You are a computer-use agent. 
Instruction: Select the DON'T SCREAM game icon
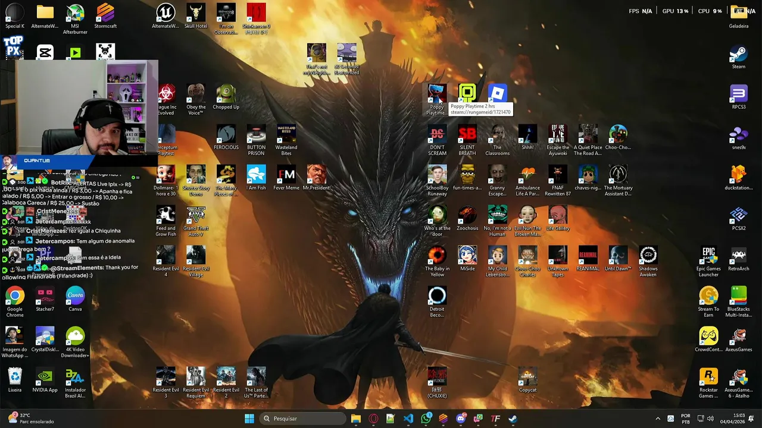pyautogui.click(x=437, y=140)
